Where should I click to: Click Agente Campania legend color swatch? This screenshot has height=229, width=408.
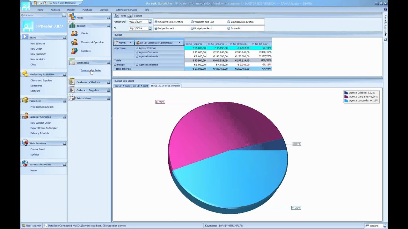pyautogui.click(x=346, y=97)
